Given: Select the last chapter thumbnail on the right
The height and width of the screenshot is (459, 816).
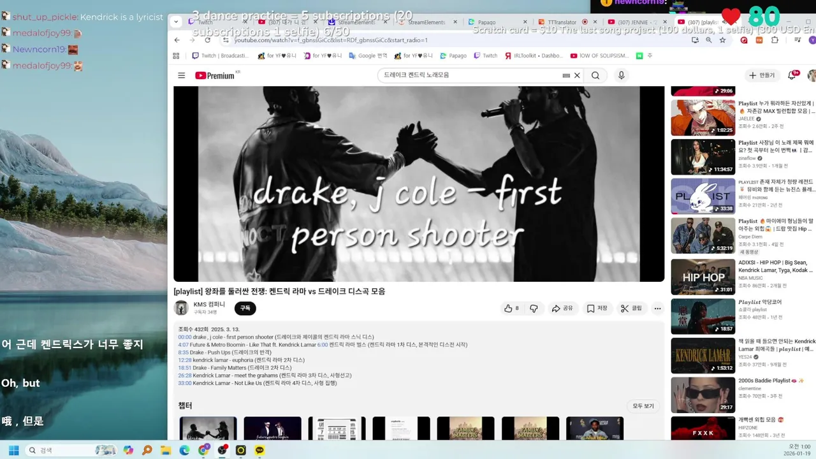Looking at the screenshot, I should (595, 428).
